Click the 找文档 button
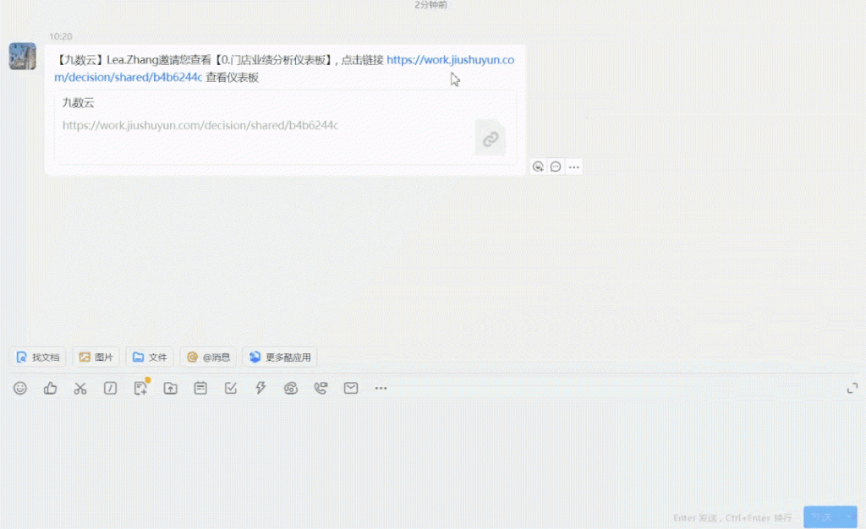Screen dimensions: 866x529 click(x=37, y=357)
